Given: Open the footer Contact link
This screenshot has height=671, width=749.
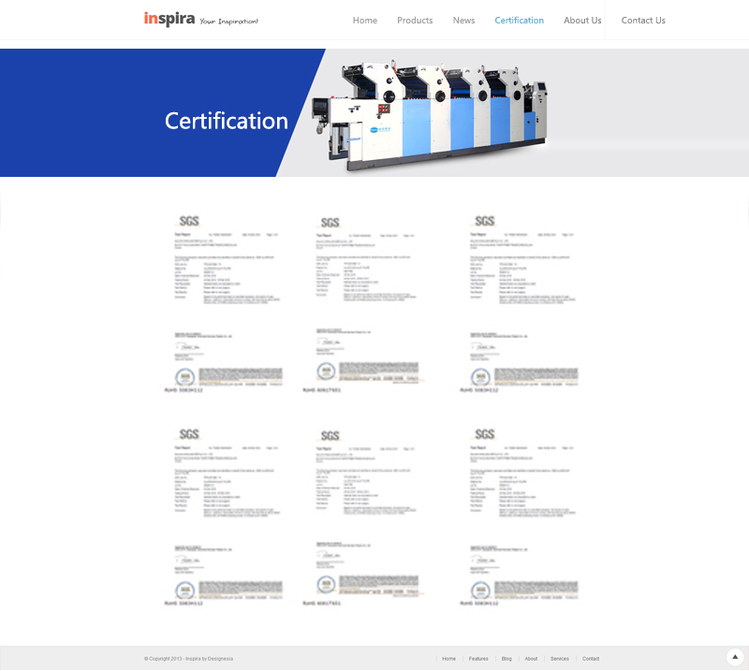Looking at the screenshot, I should click(x=591, y=659).
